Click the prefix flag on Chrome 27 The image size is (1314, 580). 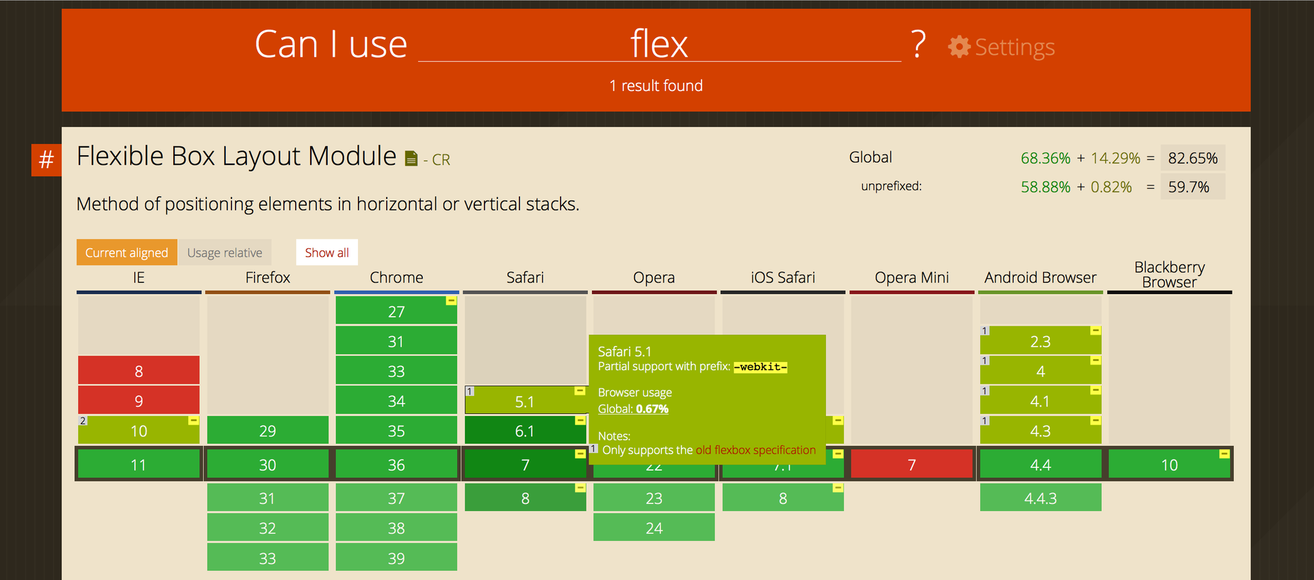click(451, 301)
